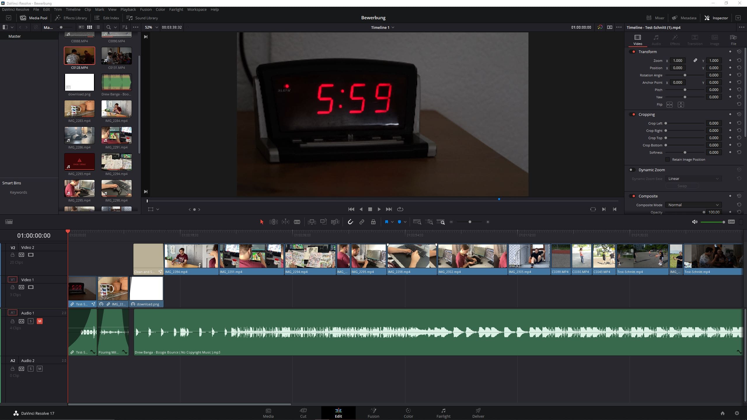Image resolution: width=747 pixels, height=420 pixels.
Task: Open the media pool search
Action: [x=109, y=27]
